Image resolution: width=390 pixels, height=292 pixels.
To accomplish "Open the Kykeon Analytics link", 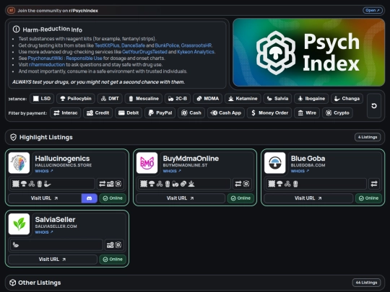I will [x=196, y=52].
